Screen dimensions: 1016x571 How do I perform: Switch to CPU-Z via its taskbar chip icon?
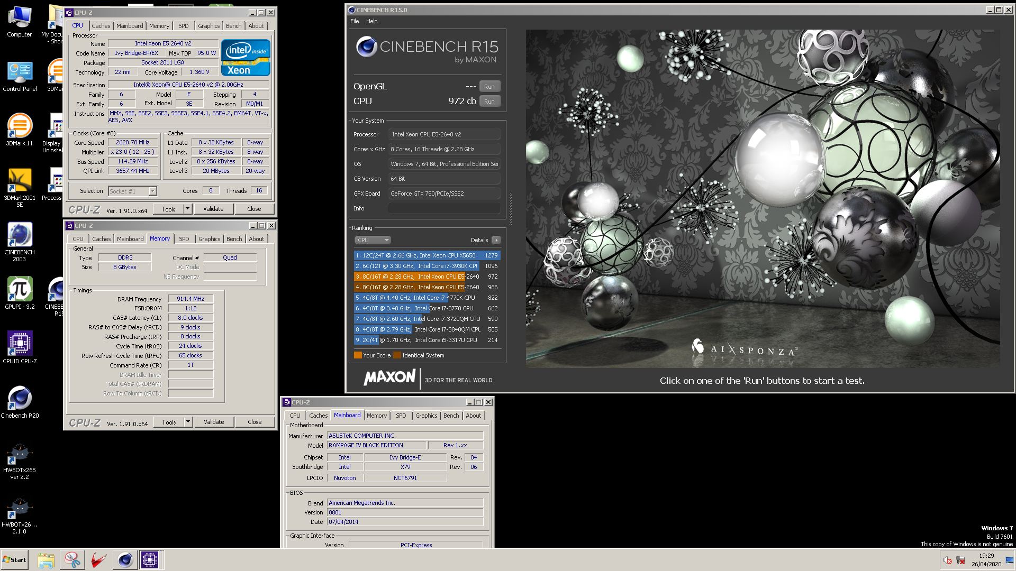pyautogui.click(x=150, y=560)
